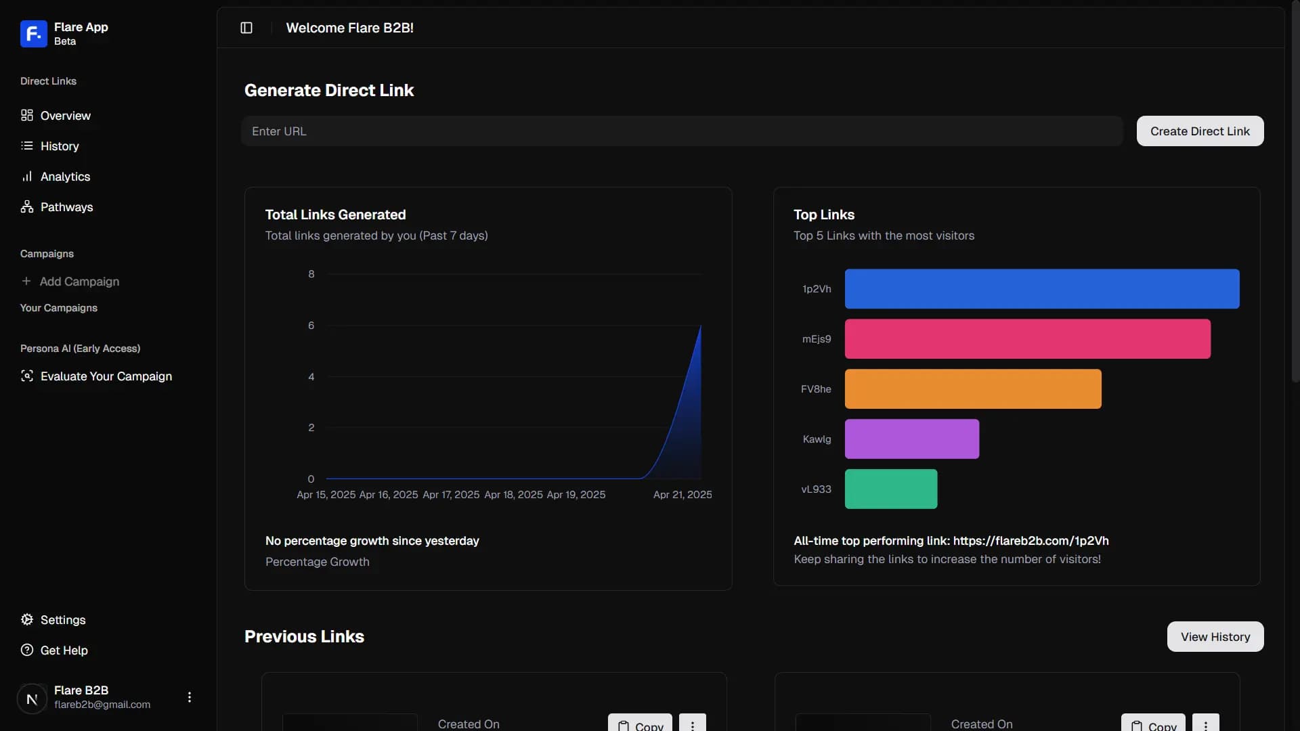Click the Overview grid icon

[27, 115]
